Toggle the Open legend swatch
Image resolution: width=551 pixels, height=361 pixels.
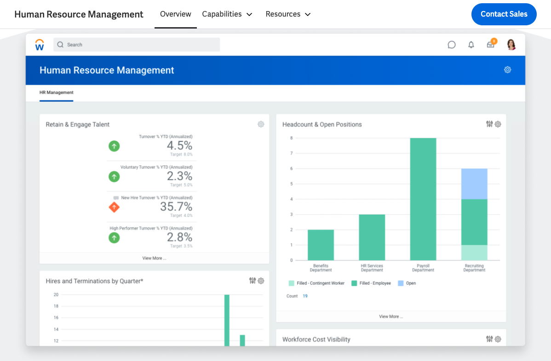(401, 283)
